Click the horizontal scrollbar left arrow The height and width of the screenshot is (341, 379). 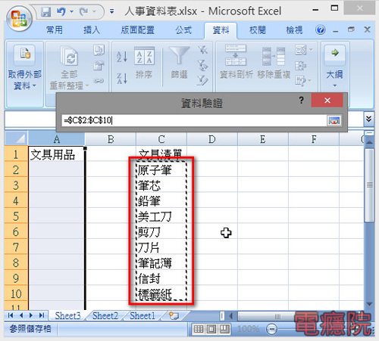pos(230,316)
